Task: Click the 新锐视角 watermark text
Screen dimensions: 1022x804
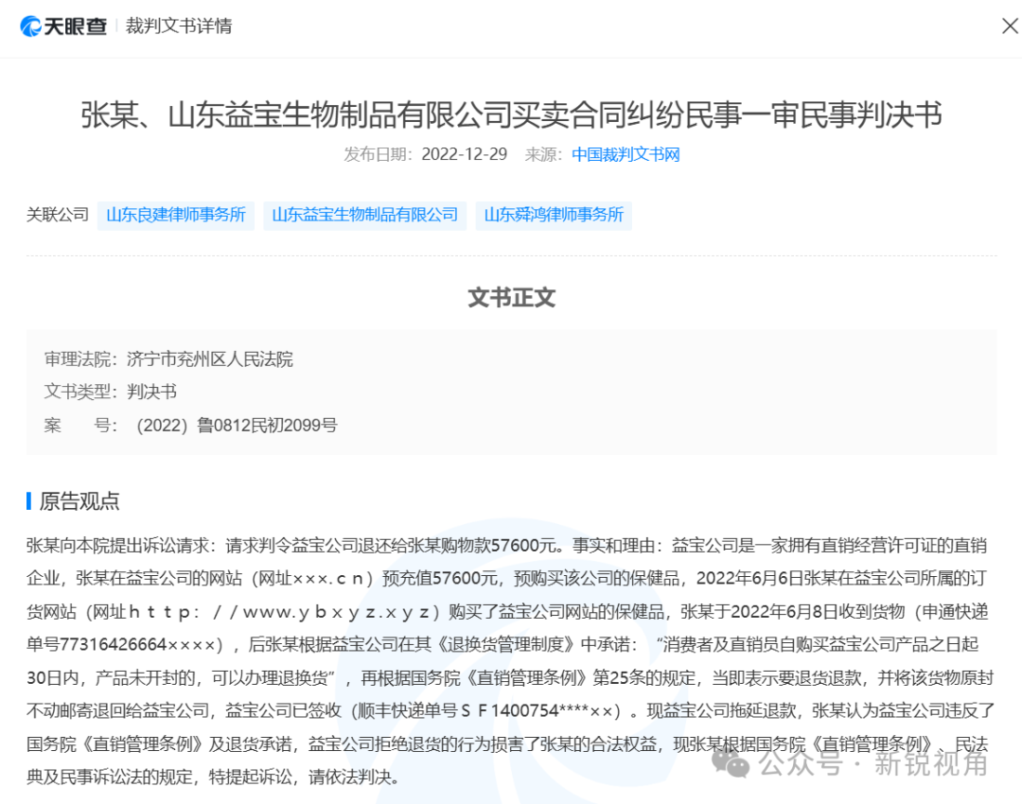Action: tap(930, 762)
